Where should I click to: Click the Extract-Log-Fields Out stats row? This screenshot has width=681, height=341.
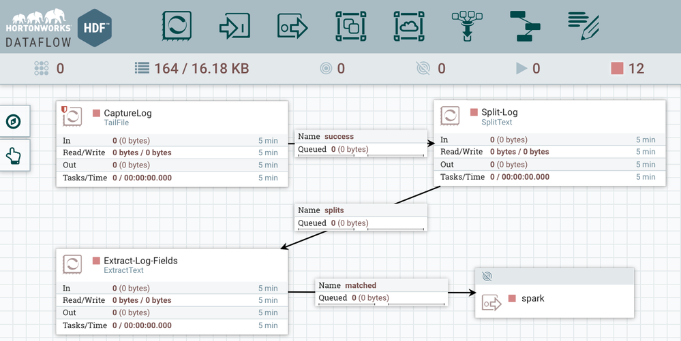tap(172, 313)
